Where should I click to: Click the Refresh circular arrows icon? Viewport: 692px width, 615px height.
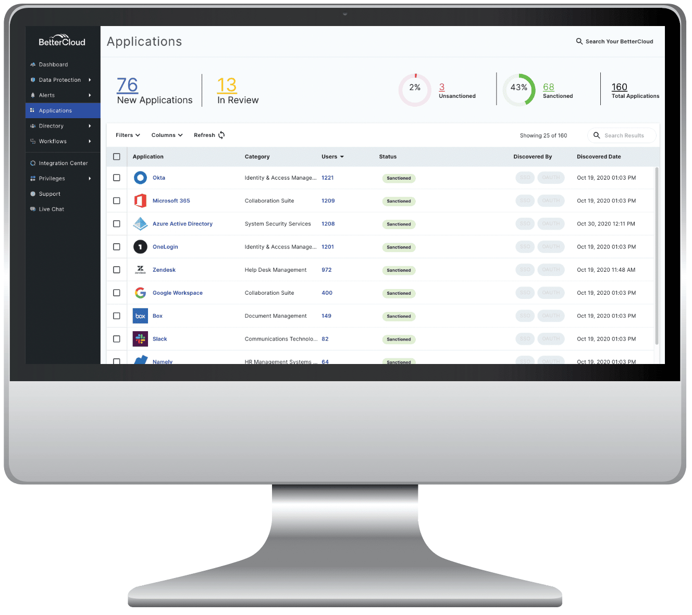pos(221,135)
